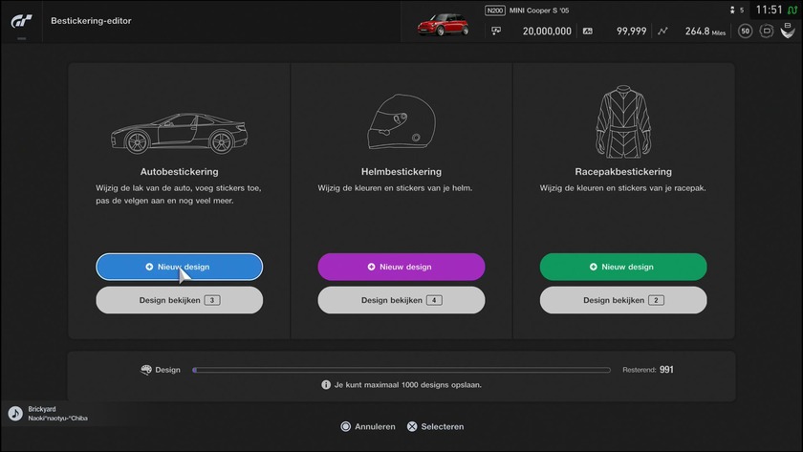The width and height of the screenshot is (803, 452).
Task: Click the racing suit illustration for Racepakbestickering
Action: click(x=622, y=122)
